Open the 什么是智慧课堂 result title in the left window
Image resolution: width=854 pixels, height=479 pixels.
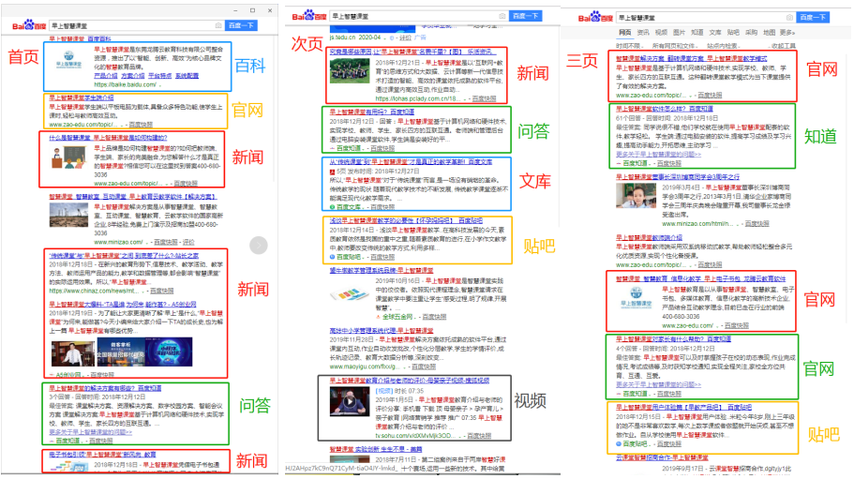tap(109, 138)
